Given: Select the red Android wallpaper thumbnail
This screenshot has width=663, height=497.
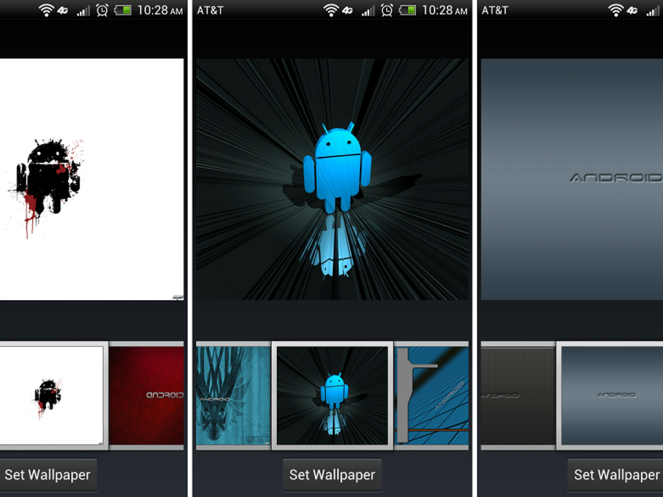Looking at the screenshot, I should coord(146,395).
